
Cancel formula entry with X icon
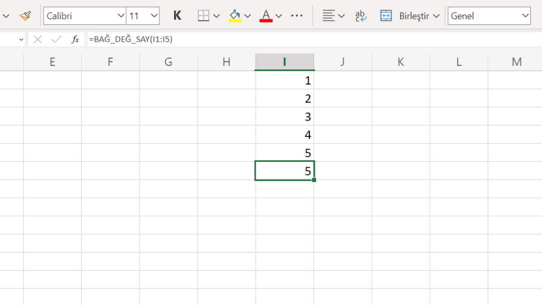(37, 40)
